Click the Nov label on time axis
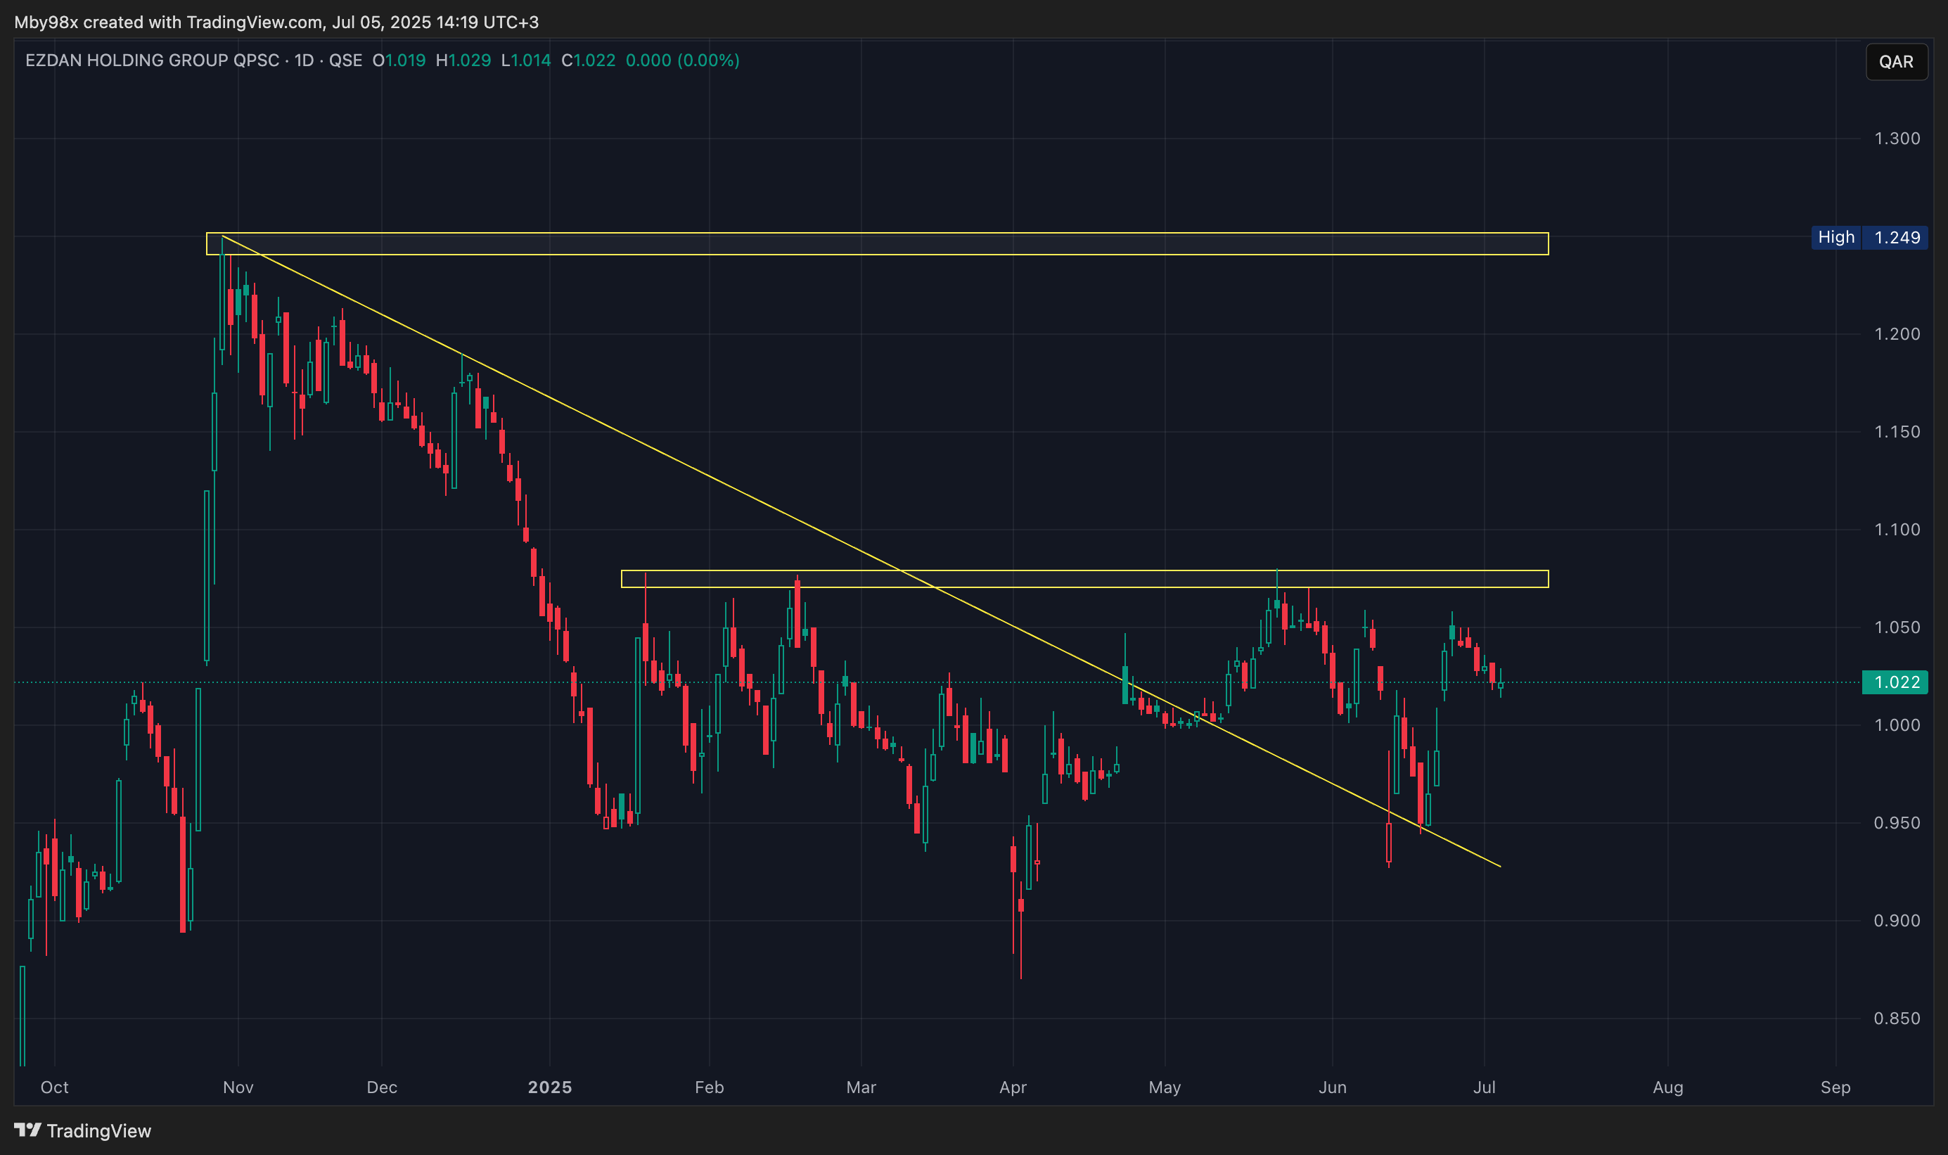The height and width of the screenshot is (1155, 1948). click(238, 1087)
